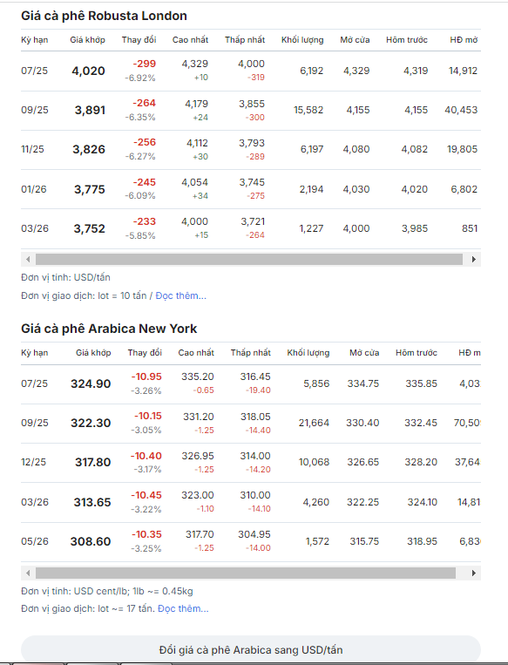Select the Arabica 12/25 price 317.80
The image size is (508, 665).
[x=93, y=462]
